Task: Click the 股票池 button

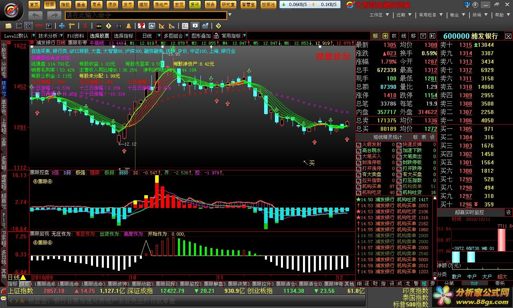Action: coord(268,4)
